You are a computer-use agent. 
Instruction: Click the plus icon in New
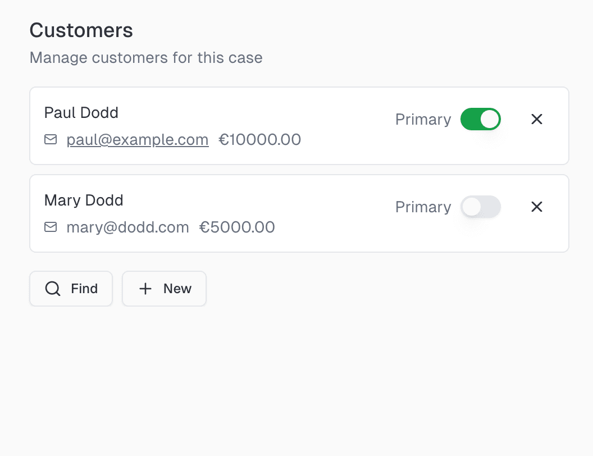point(145,289)
